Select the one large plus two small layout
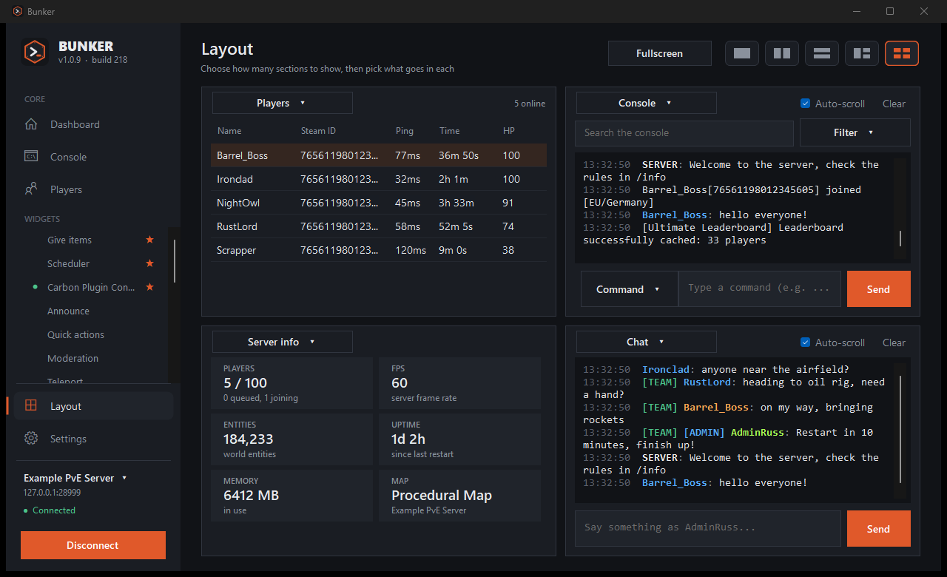The height and width of the screenshot is (577, 947). coord(862,53)
